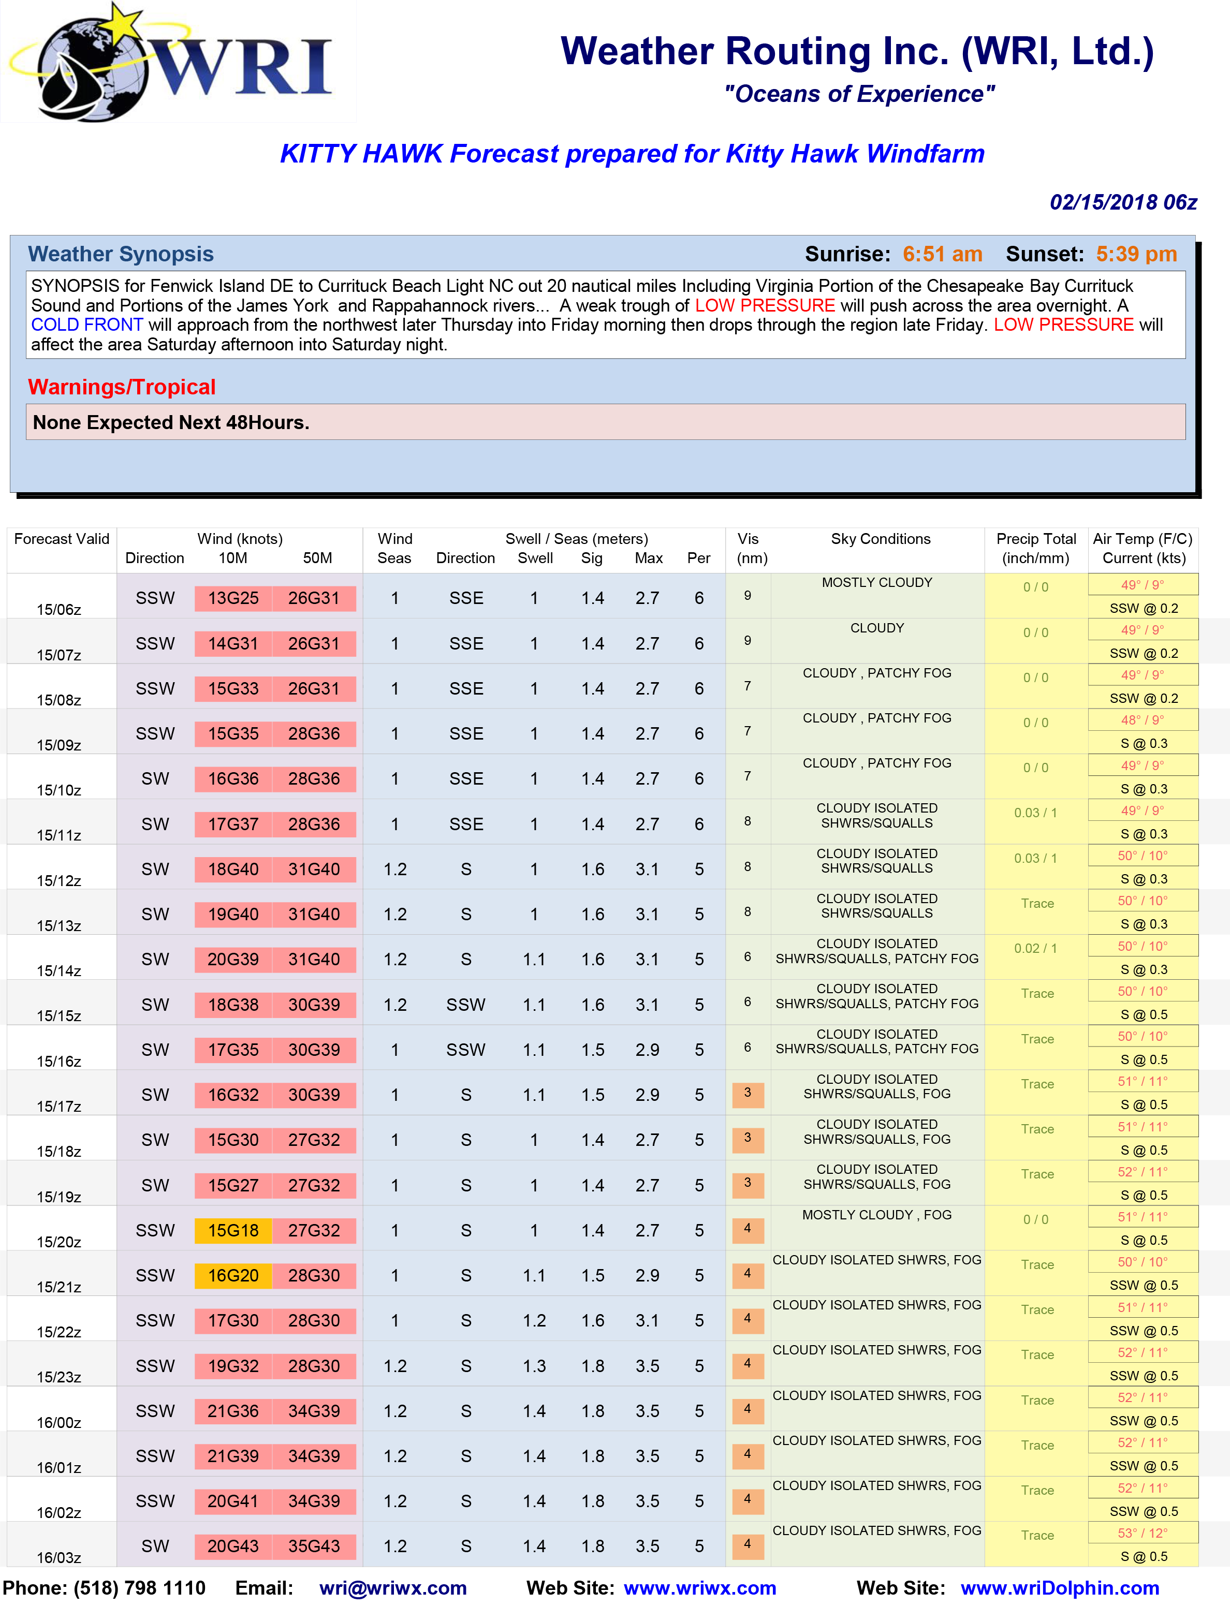This screenshot has height=1606, width=1230.
Task: Click the 14G31 10M wind cell
Action: tap(233, 644)
